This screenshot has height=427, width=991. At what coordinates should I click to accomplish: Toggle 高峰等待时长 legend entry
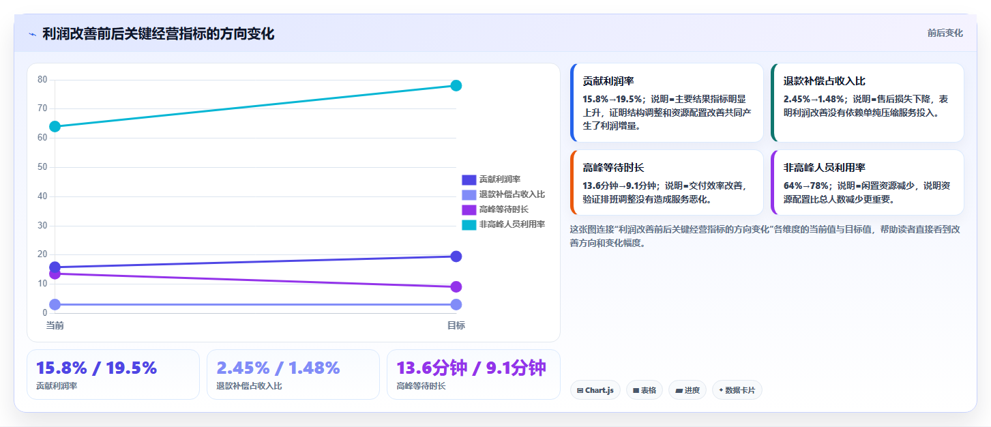(x=495, y=209)
